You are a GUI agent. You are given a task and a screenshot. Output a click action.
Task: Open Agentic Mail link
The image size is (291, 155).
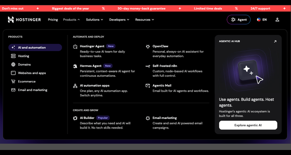click(162, 86)
